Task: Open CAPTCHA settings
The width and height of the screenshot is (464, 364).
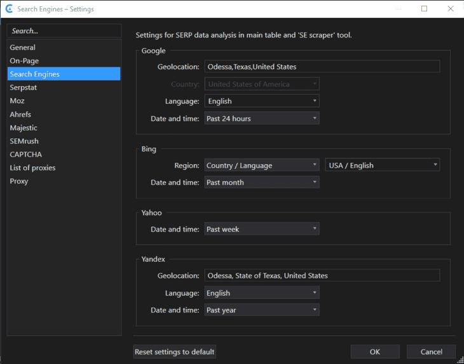Action: (x=26, y=154)
